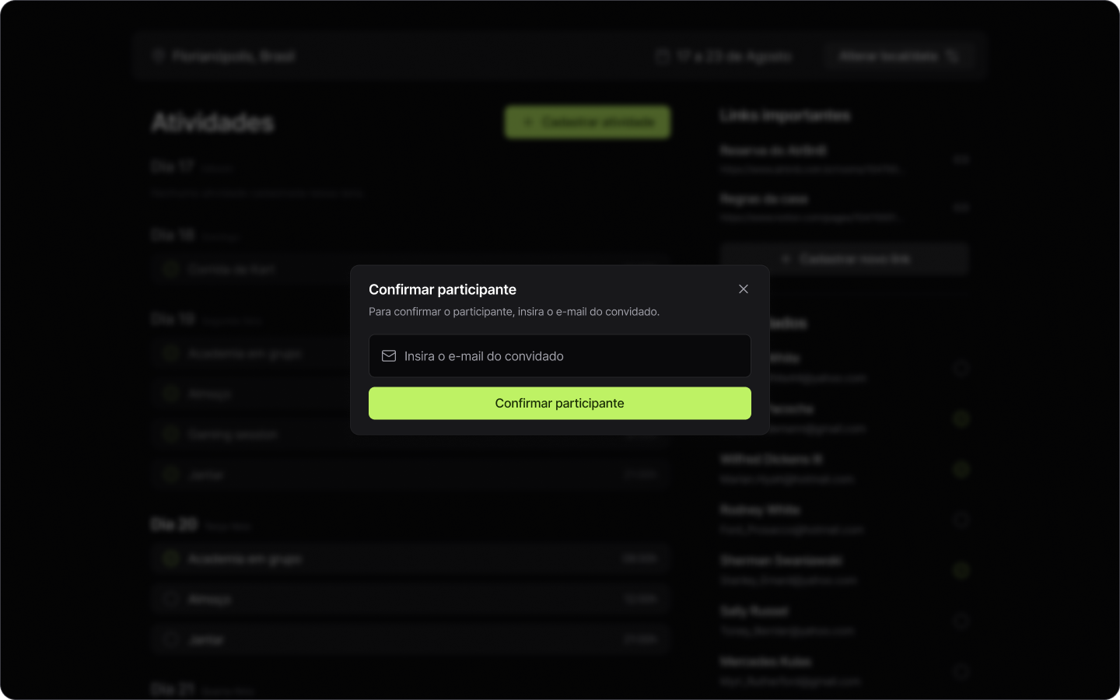Screen dimensions: 1120x700
Task: Click the Confirmar participante dialog title
Action: [443, 289]
